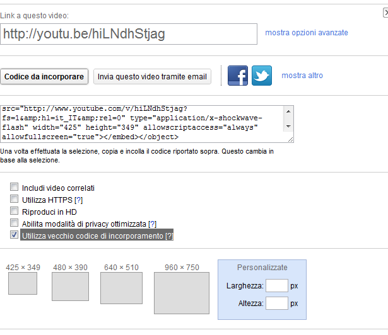Click Invia questo video tramite email

tap(152, 77)
